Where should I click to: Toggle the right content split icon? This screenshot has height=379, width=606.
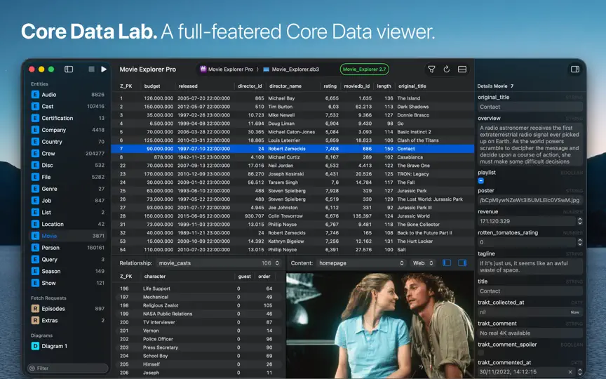point(462,263)
